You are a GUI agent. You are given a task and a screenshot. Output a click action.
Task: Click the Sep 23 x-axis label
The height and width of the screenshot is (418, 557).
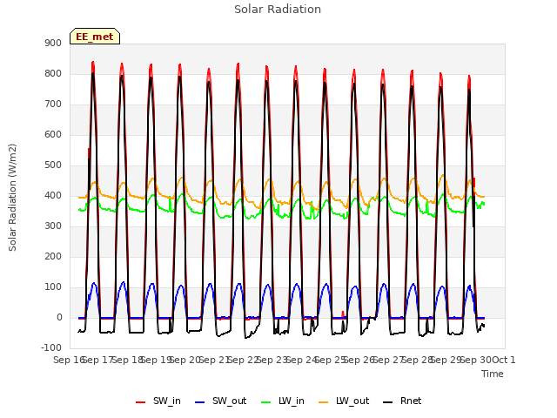coord(272,360)
